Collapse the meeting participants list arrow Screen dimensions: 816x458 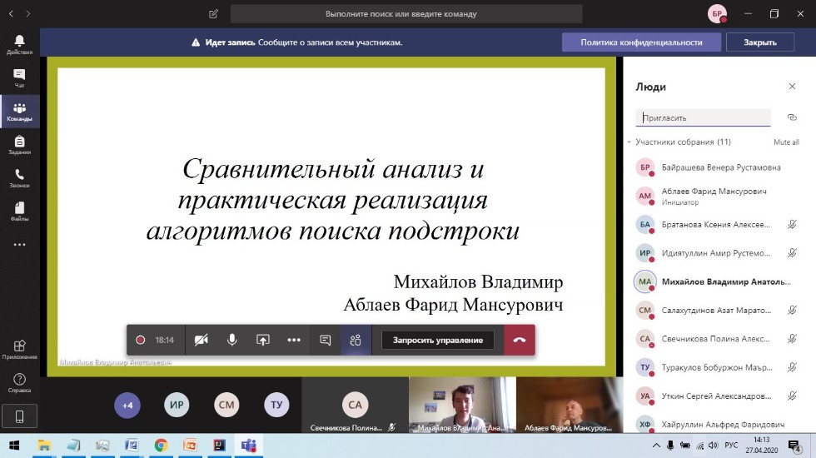(629, 142)
